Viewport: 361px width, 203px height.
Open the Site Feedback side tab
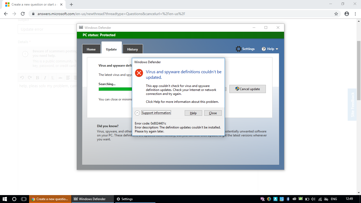tap(352, 105)
